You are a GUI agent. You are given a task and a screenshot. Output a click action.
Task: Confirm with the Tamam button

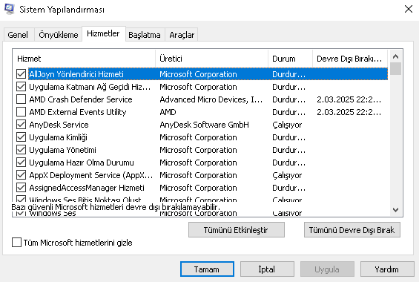point(207,269)
